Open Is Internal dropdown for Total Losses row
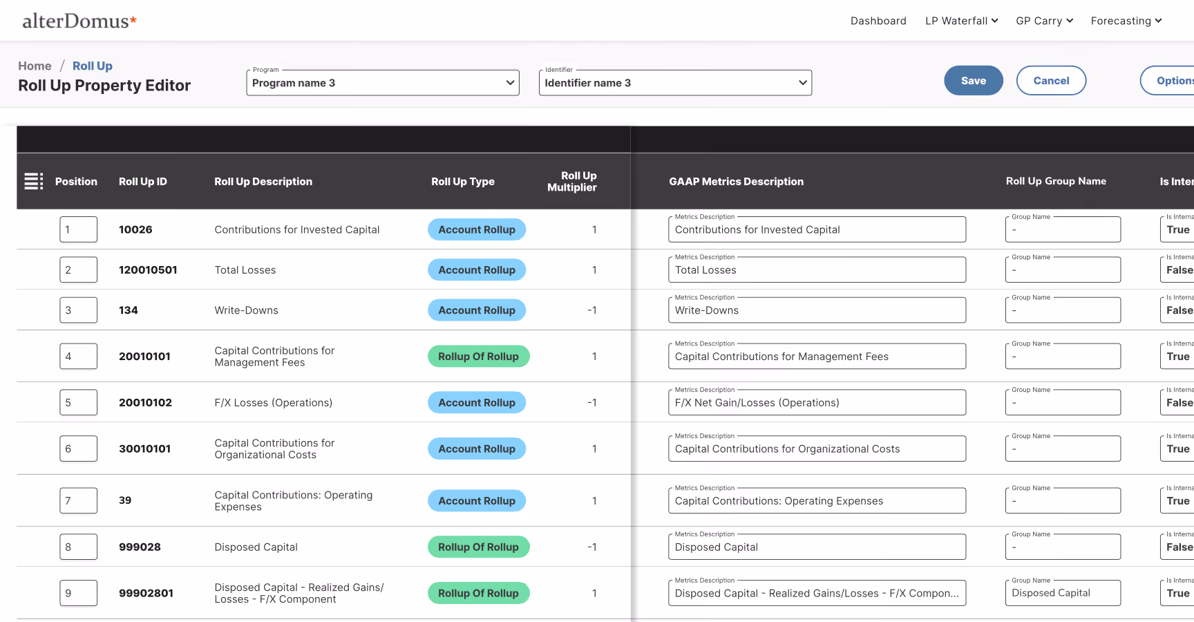Image resolution: width=1194 pixels, height=622 pixels. tap(1177, 270)
